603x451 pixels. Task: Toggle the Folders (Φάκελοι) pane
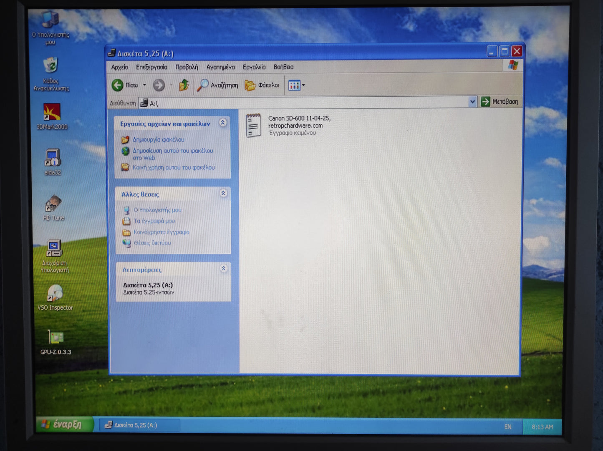pos(262,85)
